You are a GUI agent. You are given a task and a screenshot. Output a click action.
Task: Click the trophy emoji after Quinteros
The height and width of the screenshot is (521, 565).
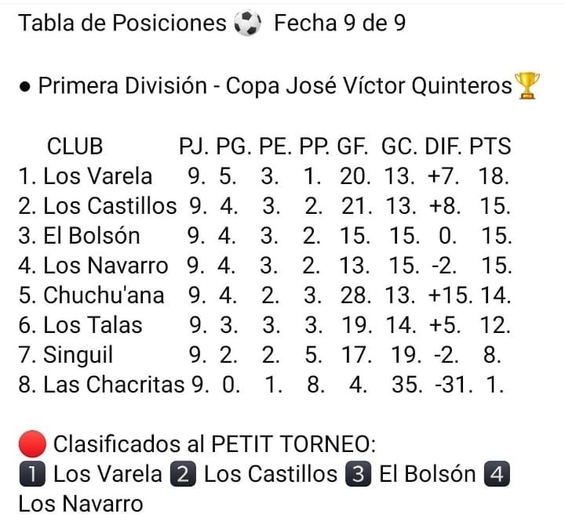tap(526, 85)
